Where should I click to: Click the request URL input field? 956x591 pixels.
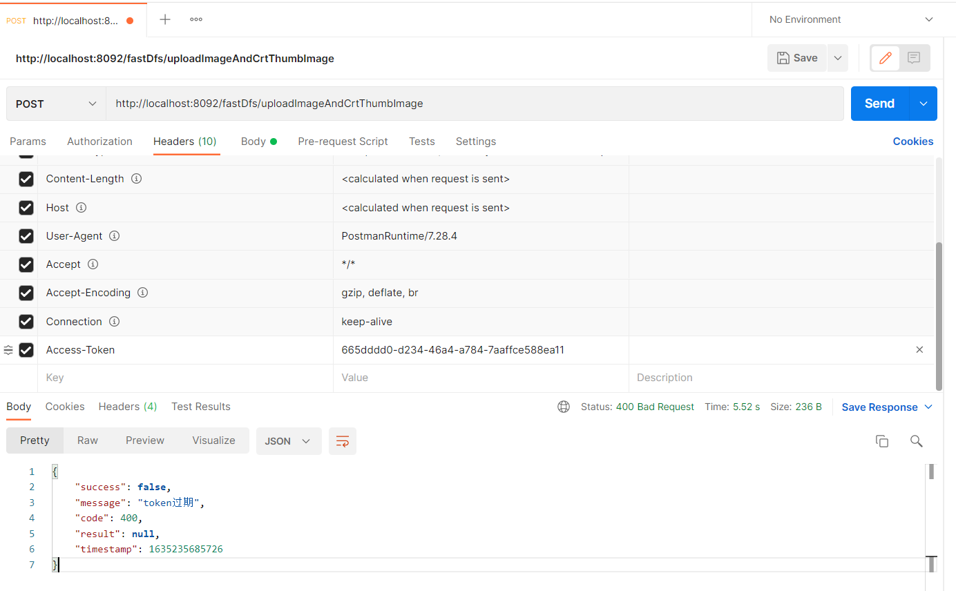pos(475,104)
